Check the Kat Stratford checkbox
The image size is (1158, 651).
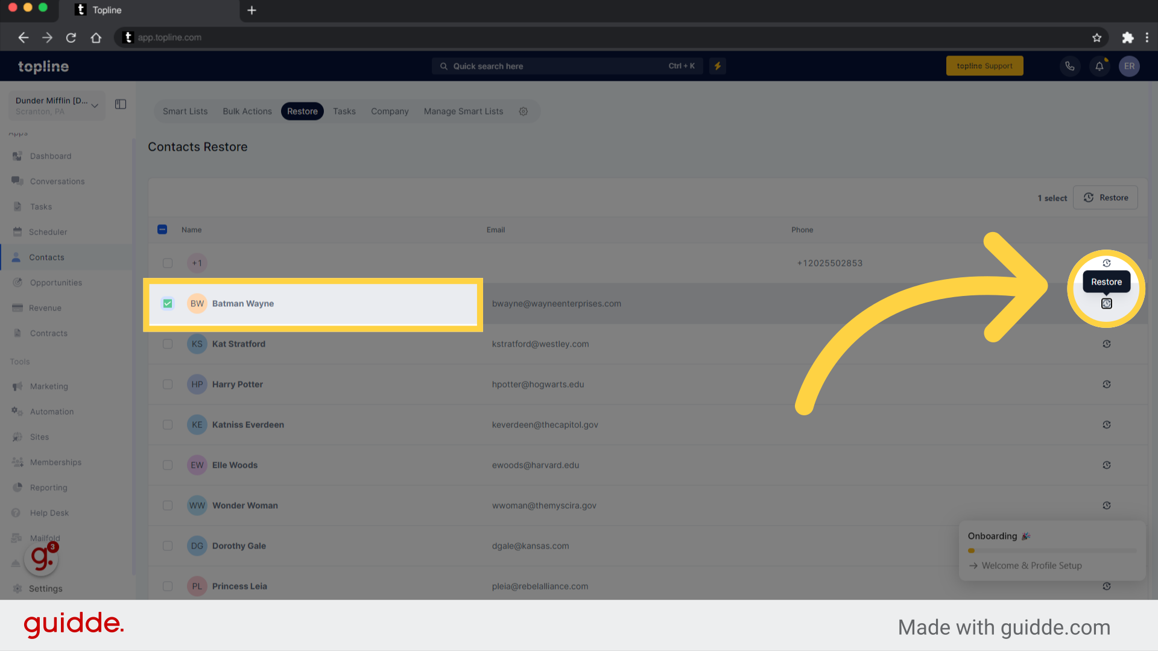[168, 344]
